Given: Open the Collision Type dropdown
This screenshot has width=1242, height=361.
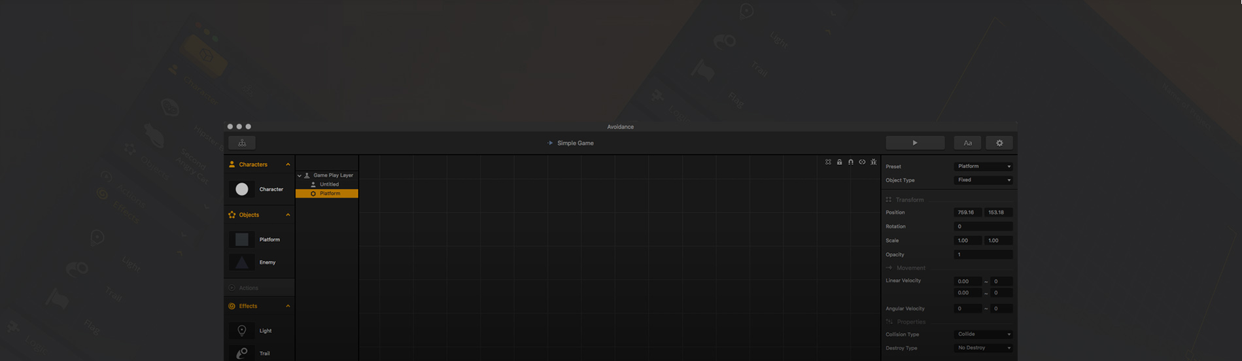Looking at the screenshot, I should pyautogui.click(x=983, y=334).
